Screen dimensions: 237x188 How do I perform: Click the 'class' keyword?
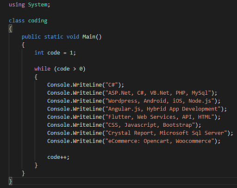click(17, 20)
